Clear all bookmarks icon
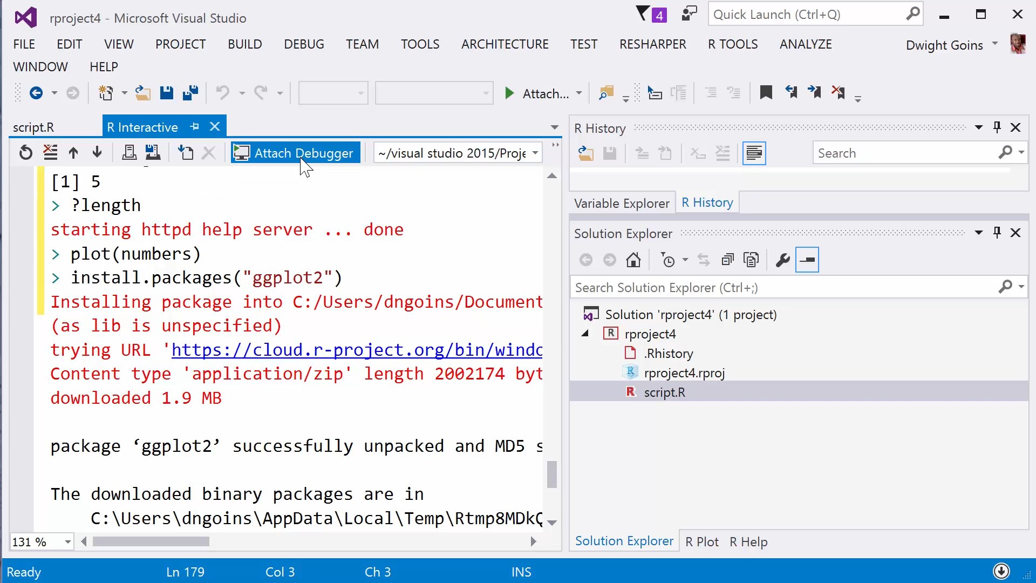Image resolution: width=1036 pixels, height=583 pixels. [x=838, y=93]
